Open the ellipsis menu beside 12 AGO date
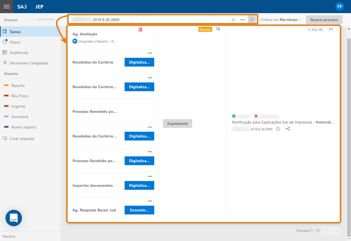The height and width of the screenshot is (241, 351). point(331,29)
